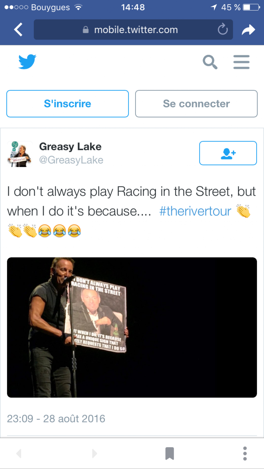This screenshot has width=264, height=469.
Task: Tap the S'inscrire button
Action: [x=68, y=104]
